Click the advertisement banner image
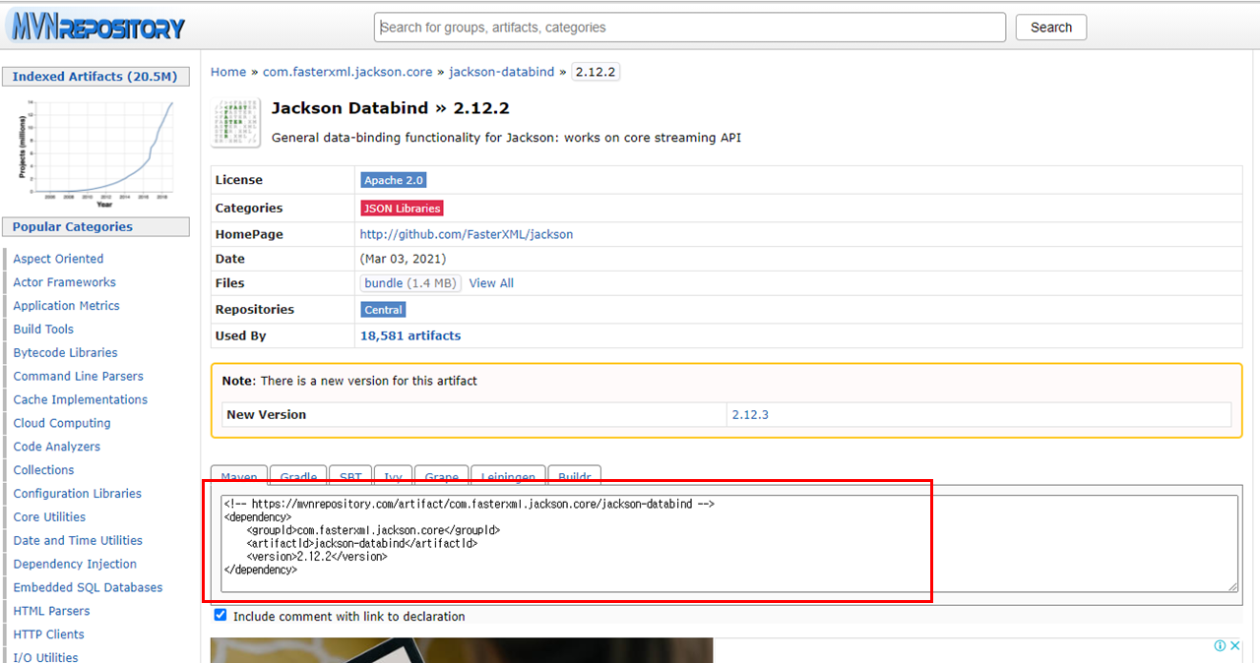 coord(462,650)
